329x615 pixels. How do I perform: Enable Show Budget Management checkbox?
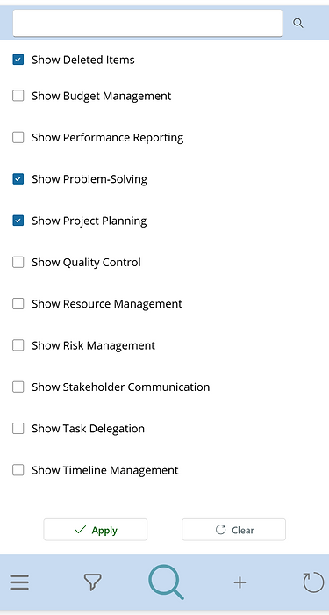[18, 96]
